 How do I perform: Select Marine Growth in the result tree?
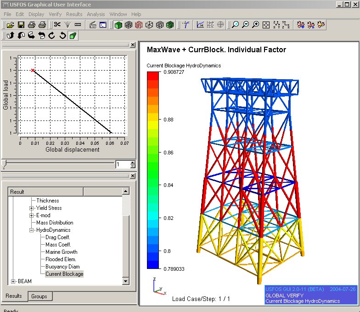point(61,252)
